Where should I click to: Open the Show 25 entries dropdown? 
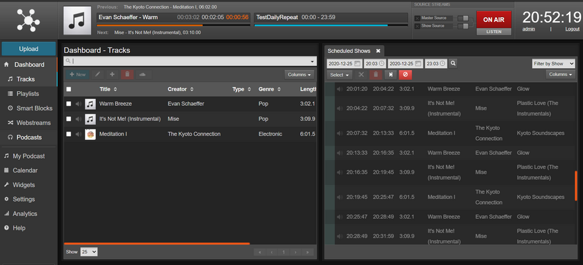point(89,252)
